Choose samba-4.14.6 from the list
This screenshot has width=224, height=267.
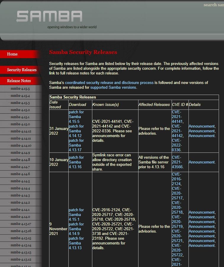click(x=20, y=174)
